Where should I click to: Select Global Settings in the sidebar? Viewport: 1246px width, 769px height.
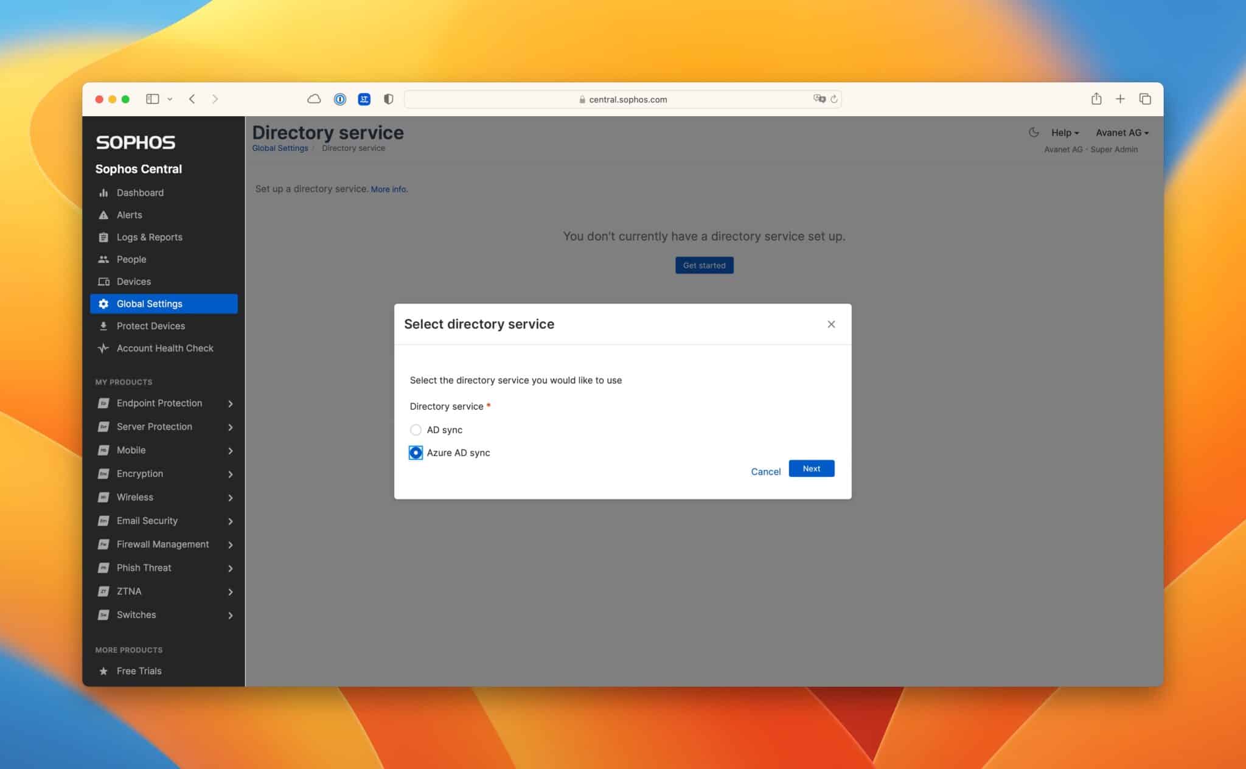coord(150,304)
